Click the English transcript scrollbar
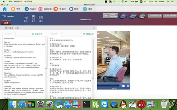The width and height of the screenshot is (177, 110). click(x=46, y=54)
